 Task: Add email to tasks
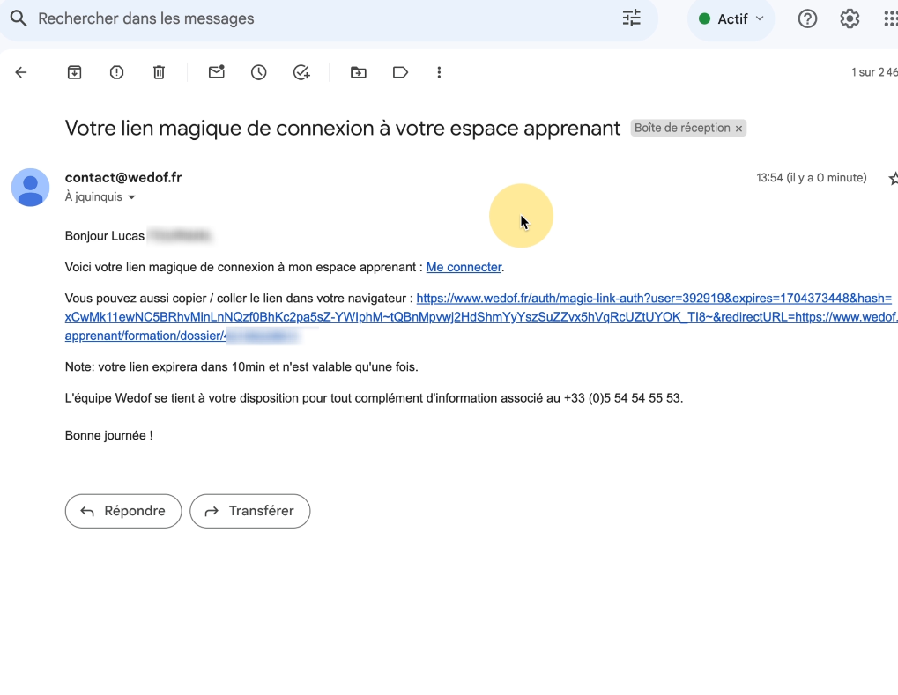(x=301, y=72)
